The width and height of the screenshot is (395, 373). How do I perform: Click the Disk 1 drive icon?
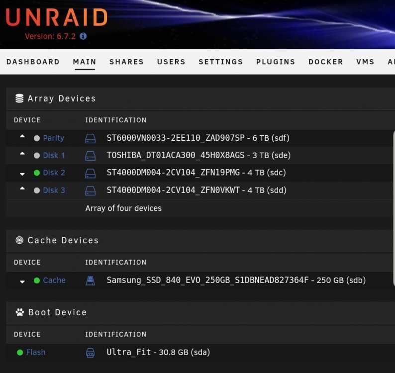tap(90, 156)
